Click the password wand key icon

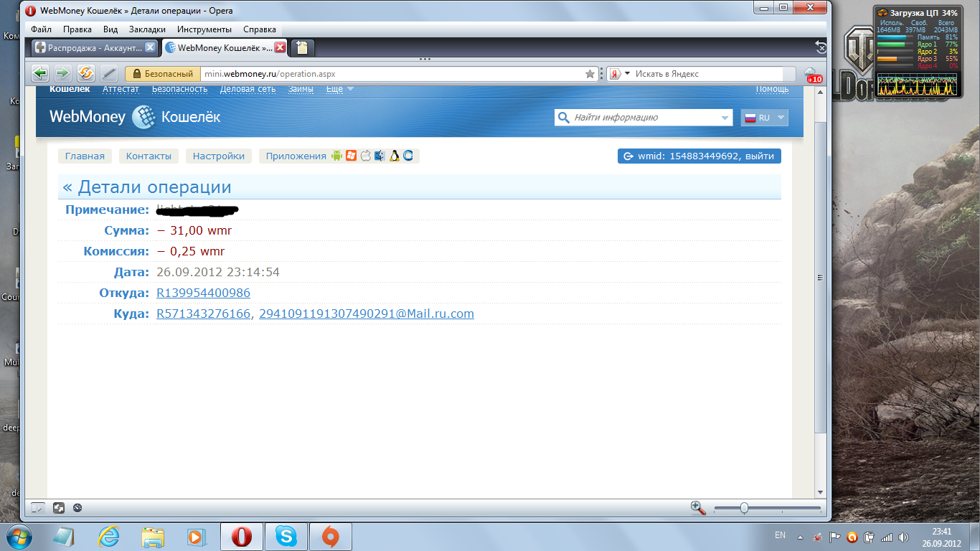109,73
